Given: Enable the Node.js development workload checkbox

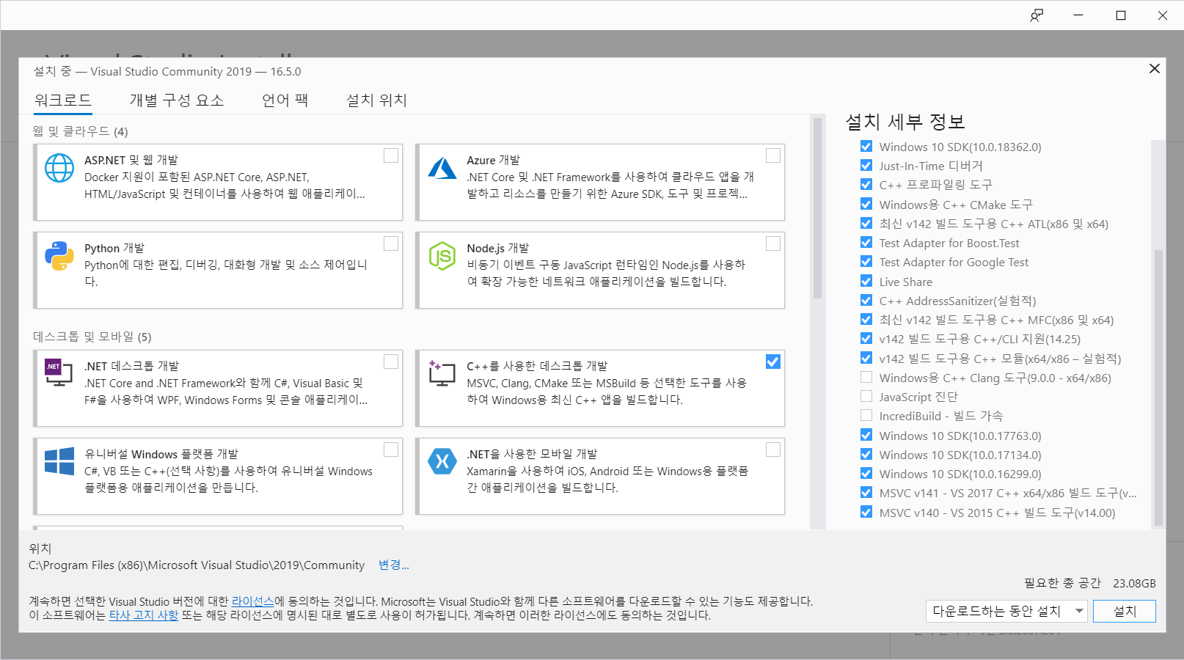Looking at the screenshot, I should (773, 243).
